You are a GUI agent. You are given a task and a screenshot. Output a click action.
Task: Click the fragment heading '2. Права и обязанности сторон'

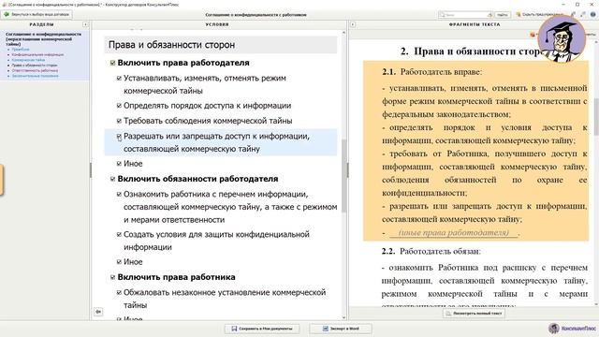(472, 51)
